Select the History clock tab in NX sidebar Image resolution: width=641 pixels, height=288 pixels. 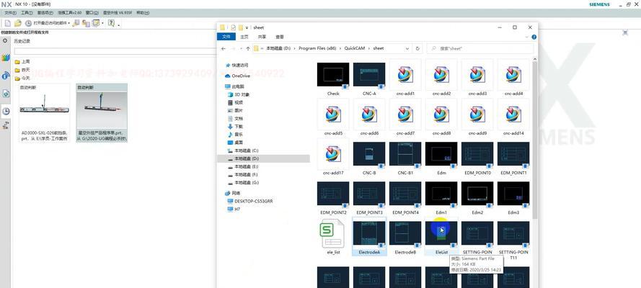pyautogui.click(x=6, y=111)
